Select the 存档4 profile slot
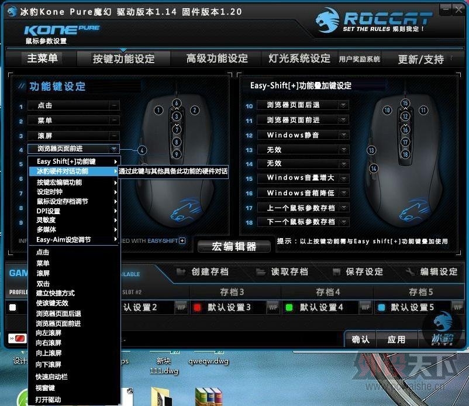This screenshot has height=406, width=469. 327,292
